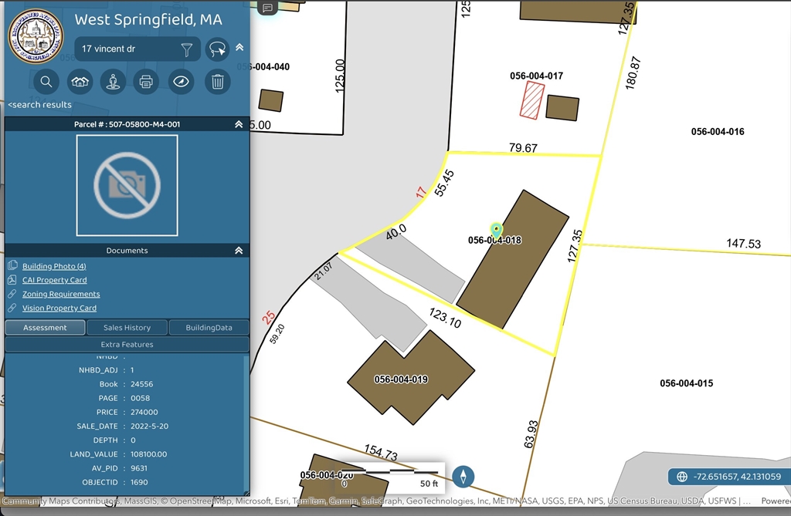Click the map north compass button
791x516 pixels.
click(x=463, y=477)
